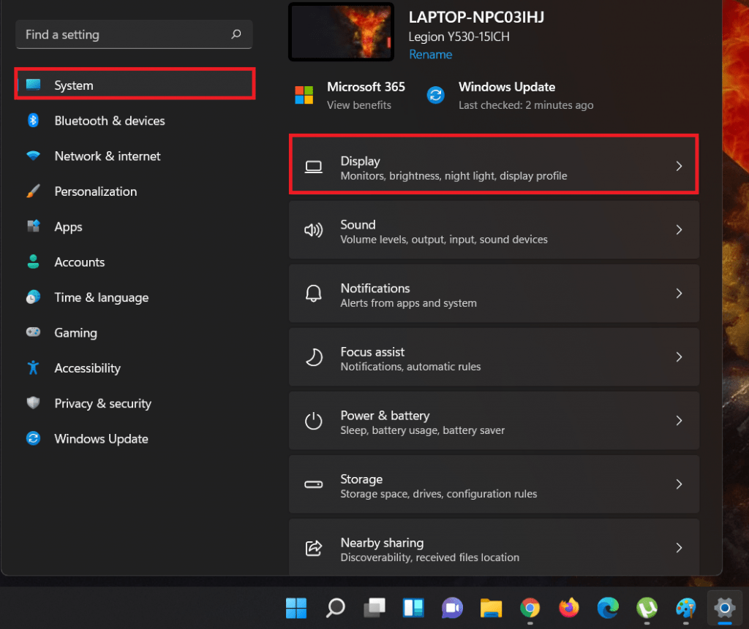Click the sync icon beside sidebar Windows Update
The image size is (749, 629).
(33, 438)
